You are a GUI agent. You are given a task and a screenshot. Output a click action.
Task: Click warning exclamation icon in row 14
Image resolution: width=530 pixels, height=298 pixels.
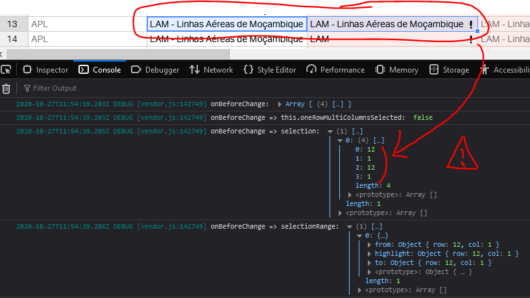pos(471,40)
